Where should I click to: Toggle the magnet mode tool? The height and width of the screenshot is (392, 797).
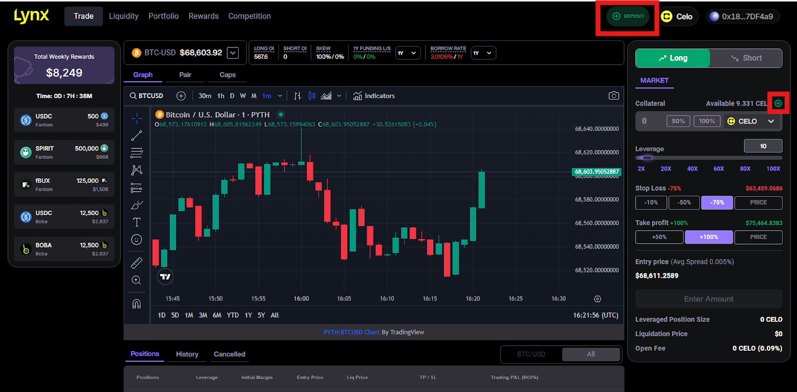pos(136,304)
